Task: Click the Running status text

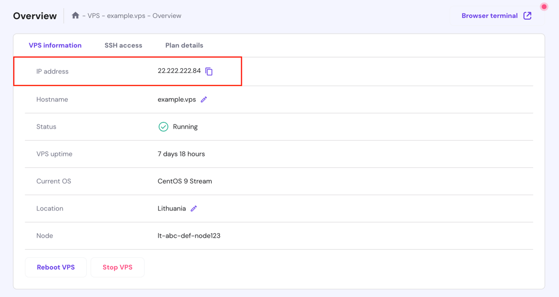Action: tap(186, 126)
